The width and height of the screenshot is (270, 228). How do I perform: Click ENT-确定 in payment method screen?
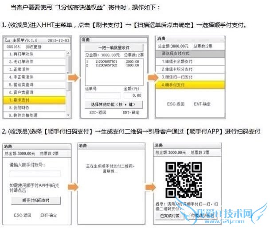pyautogui.click(x=202, y=104)
